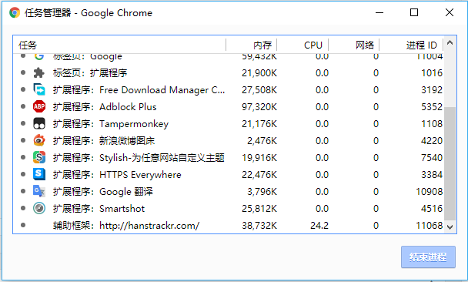Sort by the 进程 ID column header
The image size is (468, 282).
tap(411, 45)
